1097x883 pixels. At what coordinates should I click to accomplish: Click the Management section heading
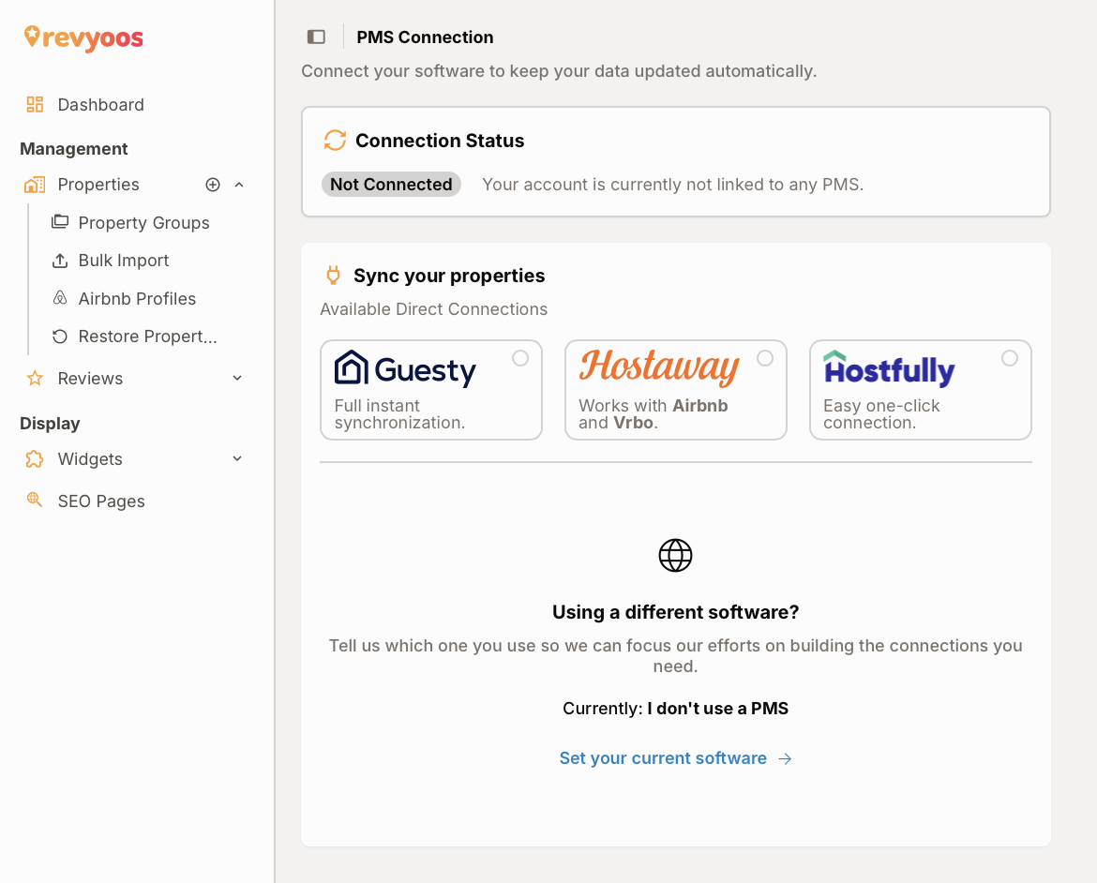pyautogui.click(x=73, y=149)
